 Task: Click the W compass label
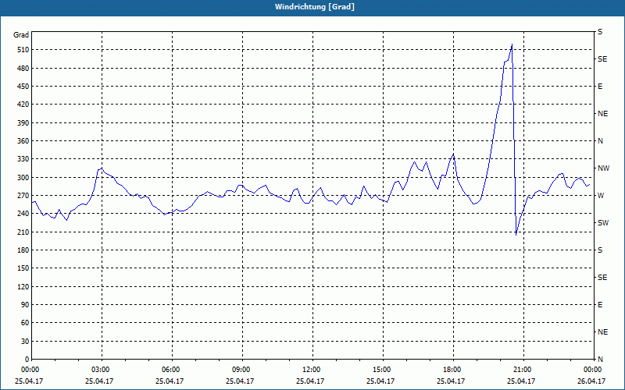(x=601, y=196)
